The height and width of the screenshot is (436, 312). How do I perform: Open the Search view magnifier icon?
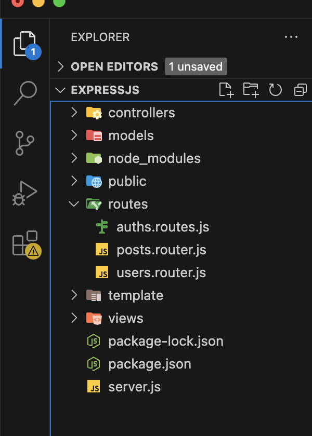tap(25, 93)
